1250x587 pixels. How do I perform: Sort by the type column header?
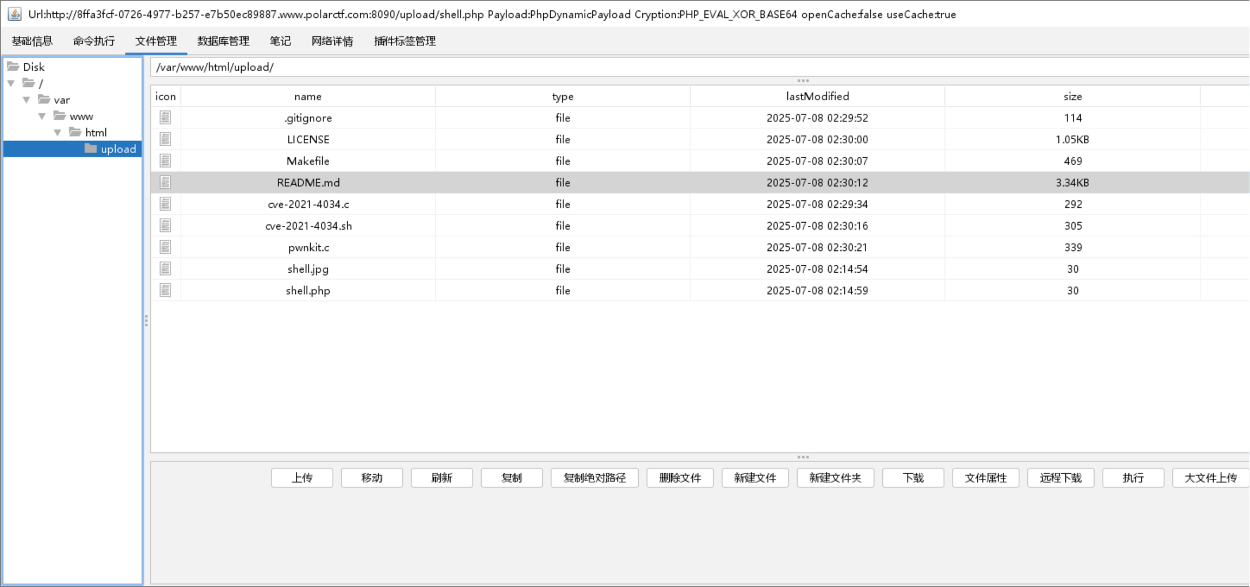[x=563, y=96]
